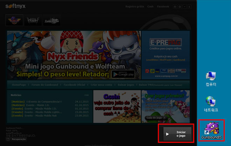Open launcher settings gear icon
The height and width of the screenshot is (146, 231).
[x=180, y=7]
